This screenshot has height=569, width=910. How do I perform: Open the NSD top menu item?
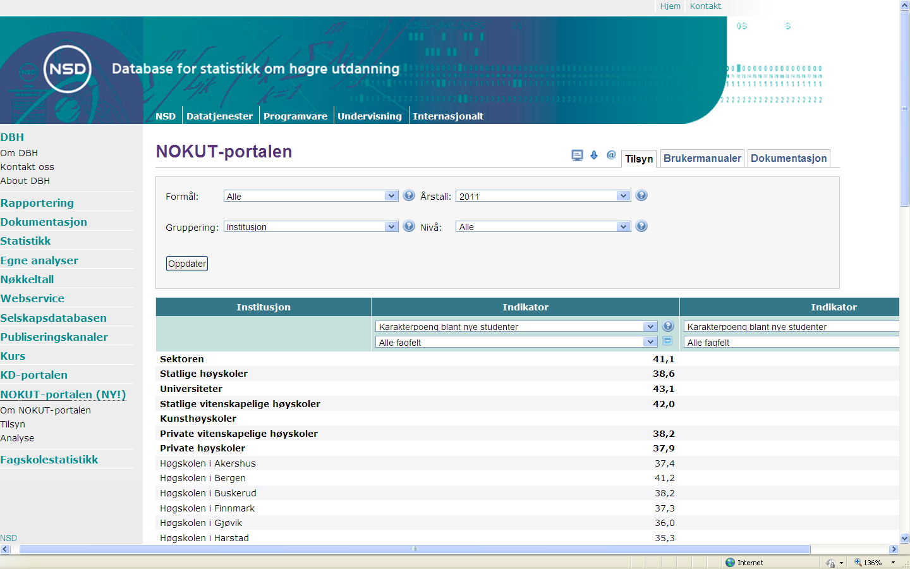166,116
